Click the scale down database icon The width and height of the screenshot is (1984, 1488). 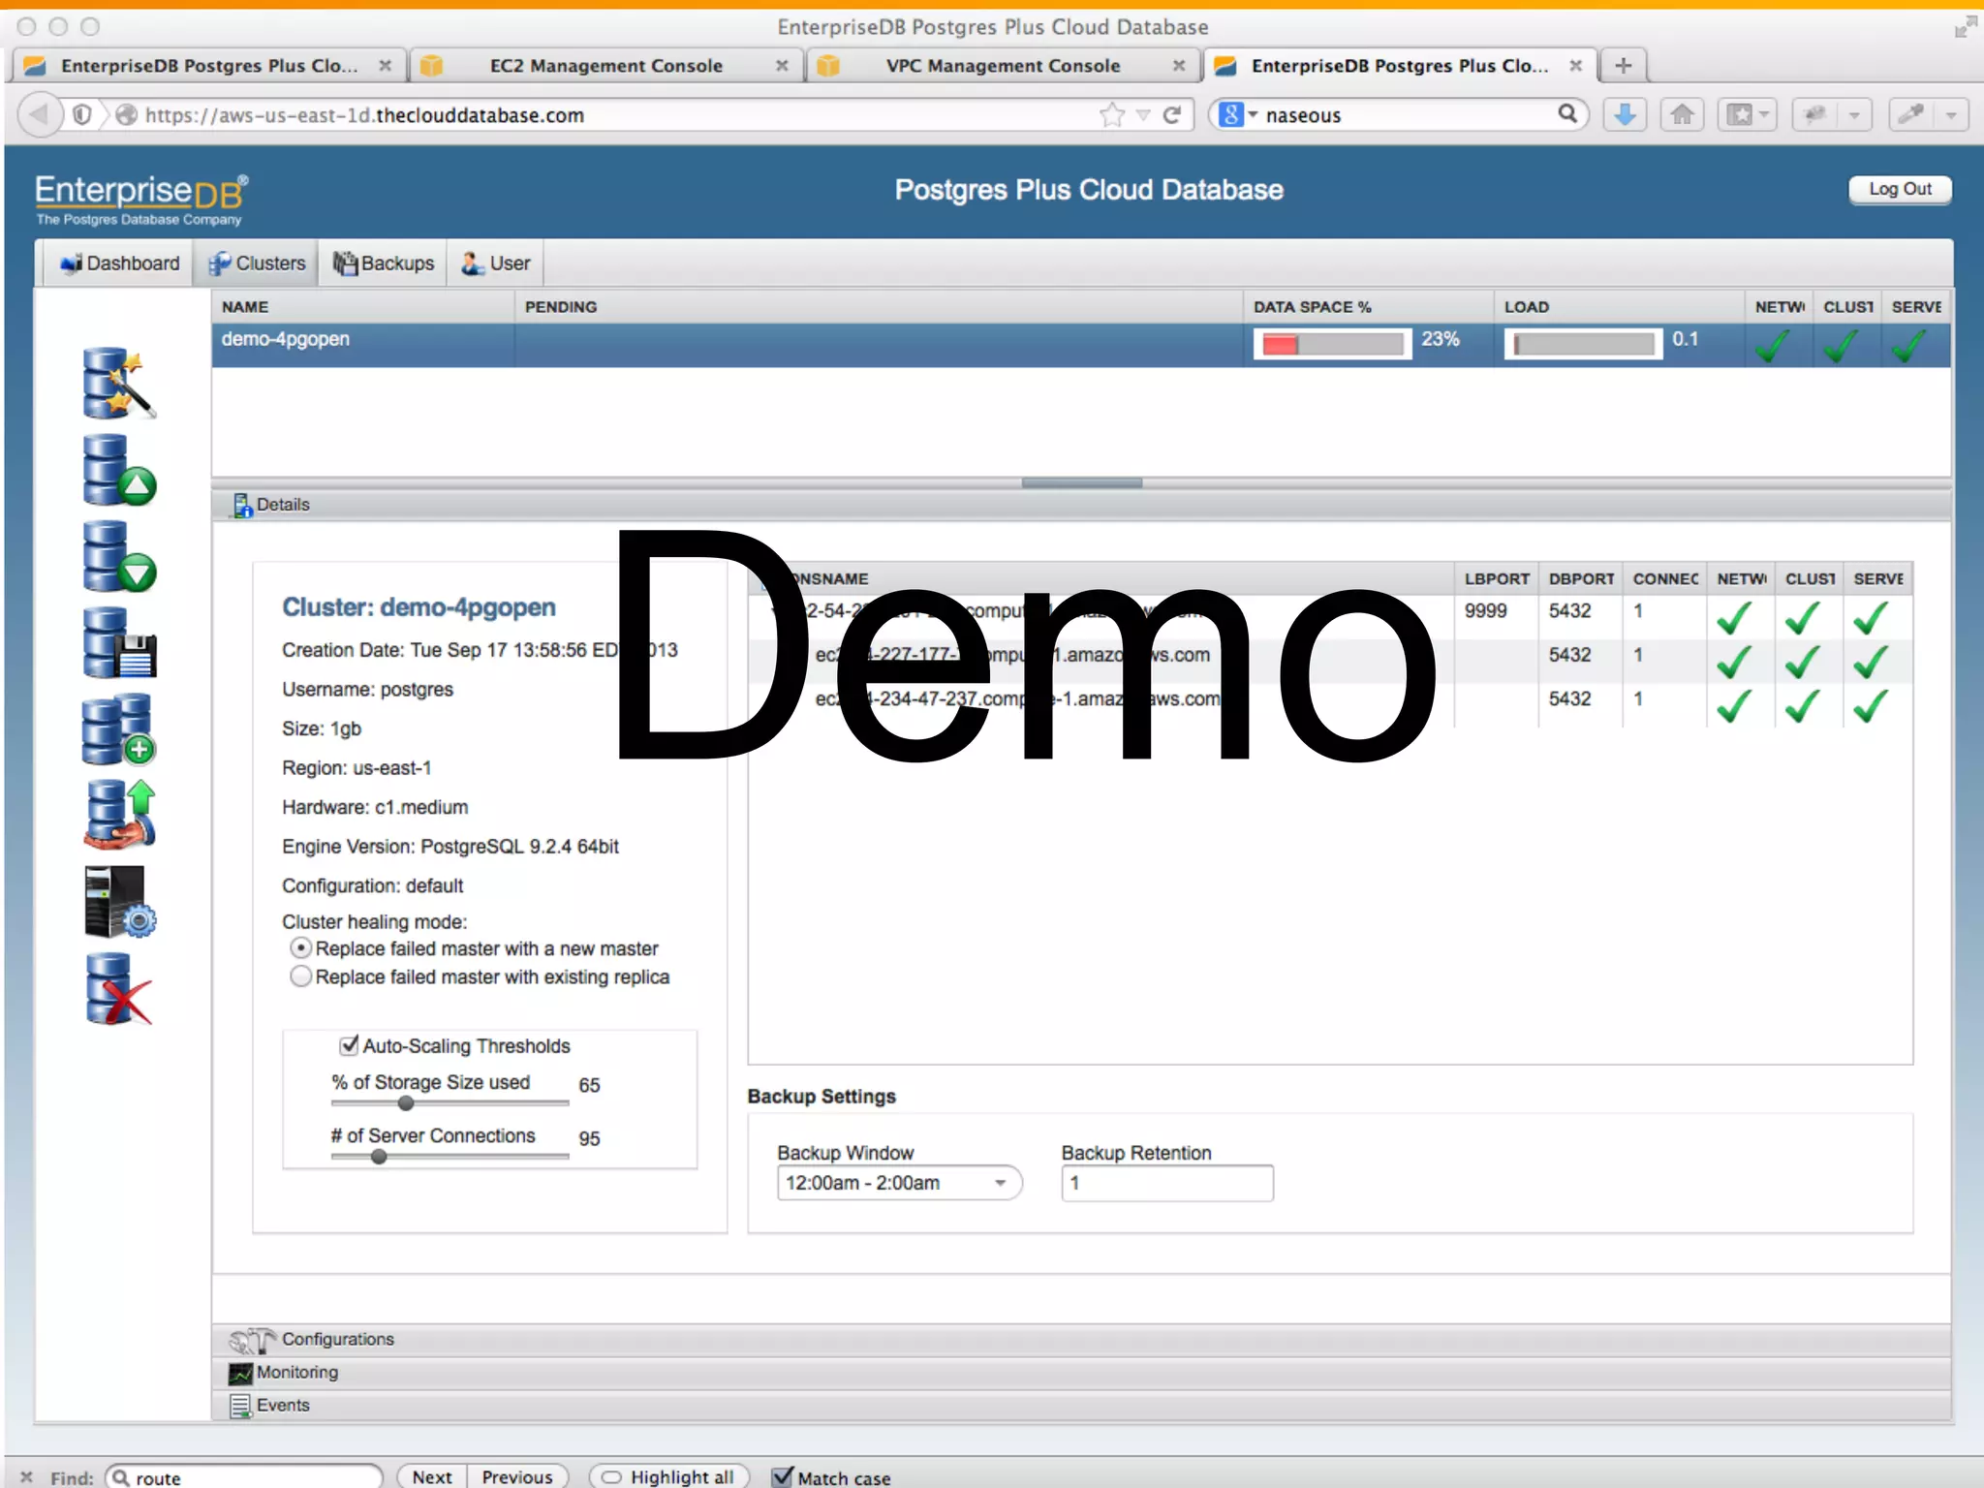point(119,556)
